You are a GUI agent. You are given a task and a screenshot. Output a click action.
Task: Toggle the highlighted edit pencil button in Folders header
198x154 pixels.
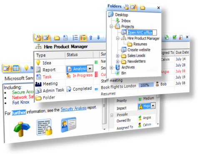point(133,7)
